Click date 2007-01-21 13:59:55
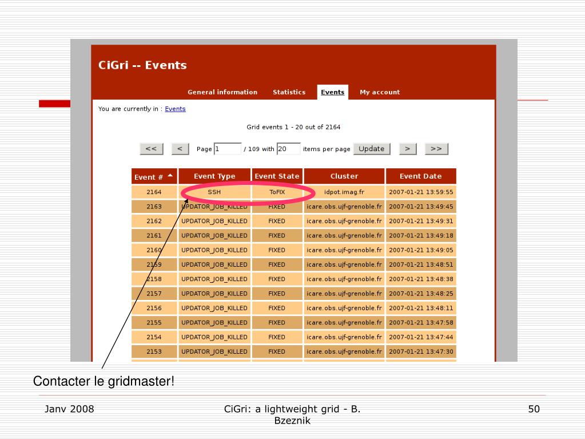This screenshot has width=585, height=439. tap(421, 192)
